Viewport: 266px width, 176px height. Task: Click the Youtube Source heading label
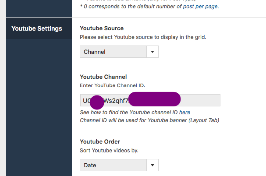(x=102, y=28)
